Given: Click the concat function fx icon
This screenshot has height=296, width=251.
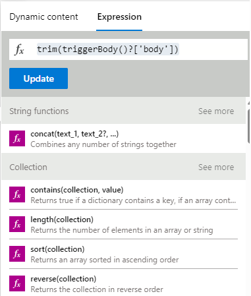Looking at the screenshot, I should [17, 138].
